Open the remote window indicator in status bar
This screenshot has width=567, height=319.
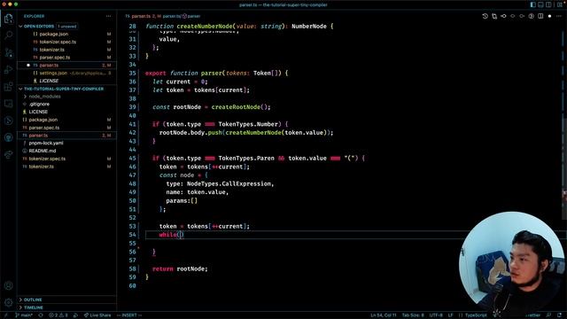coord(5,315)
